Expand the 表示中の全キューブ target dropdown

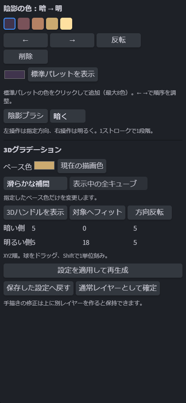click(108, 183)
